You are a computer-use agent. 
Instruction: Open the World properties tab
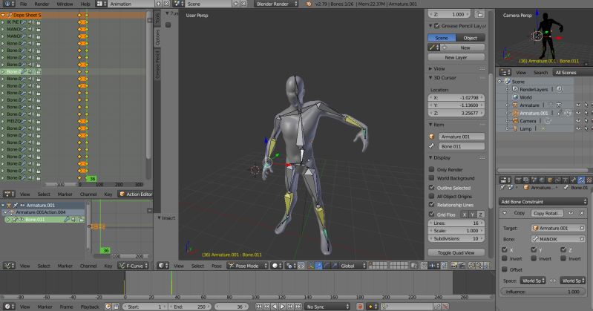[x=542, y=180]
